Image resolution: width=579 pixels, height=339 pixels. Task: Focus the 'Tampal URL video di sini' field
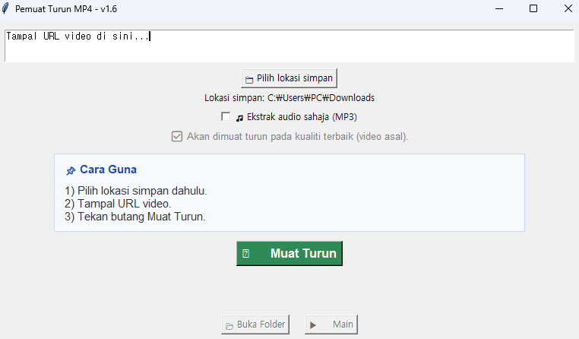click(289, 46)
